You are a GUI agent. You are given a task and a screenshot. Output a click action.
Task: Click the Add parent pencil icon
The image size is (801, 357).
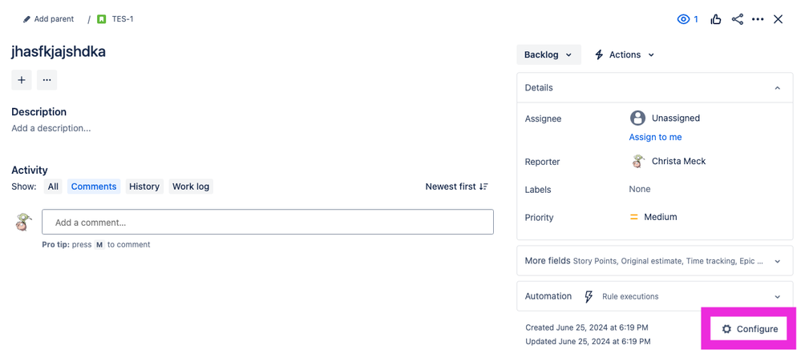26,19
